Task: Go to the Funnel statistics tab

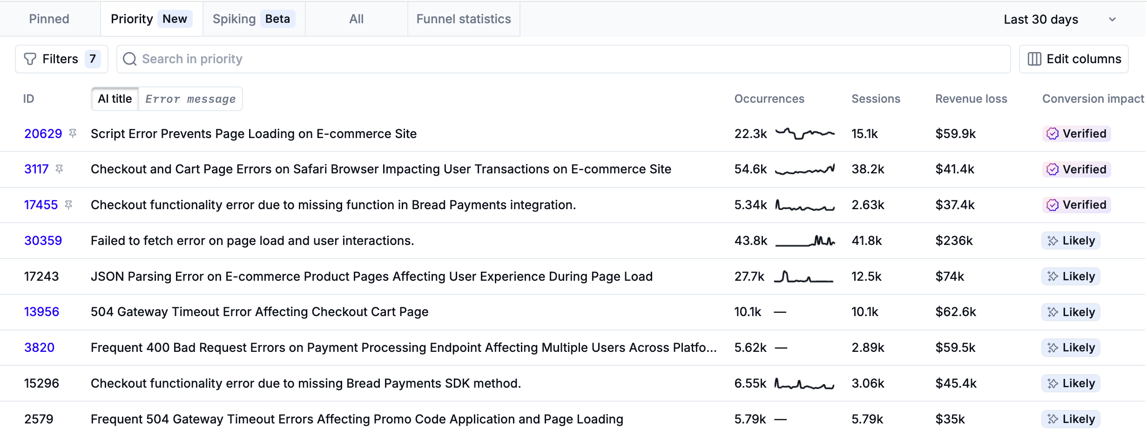Action: (x=463, y=19)
